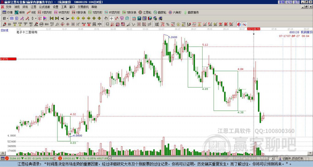
Task: Open the 板块 sector view
Action: coord(20,12)
